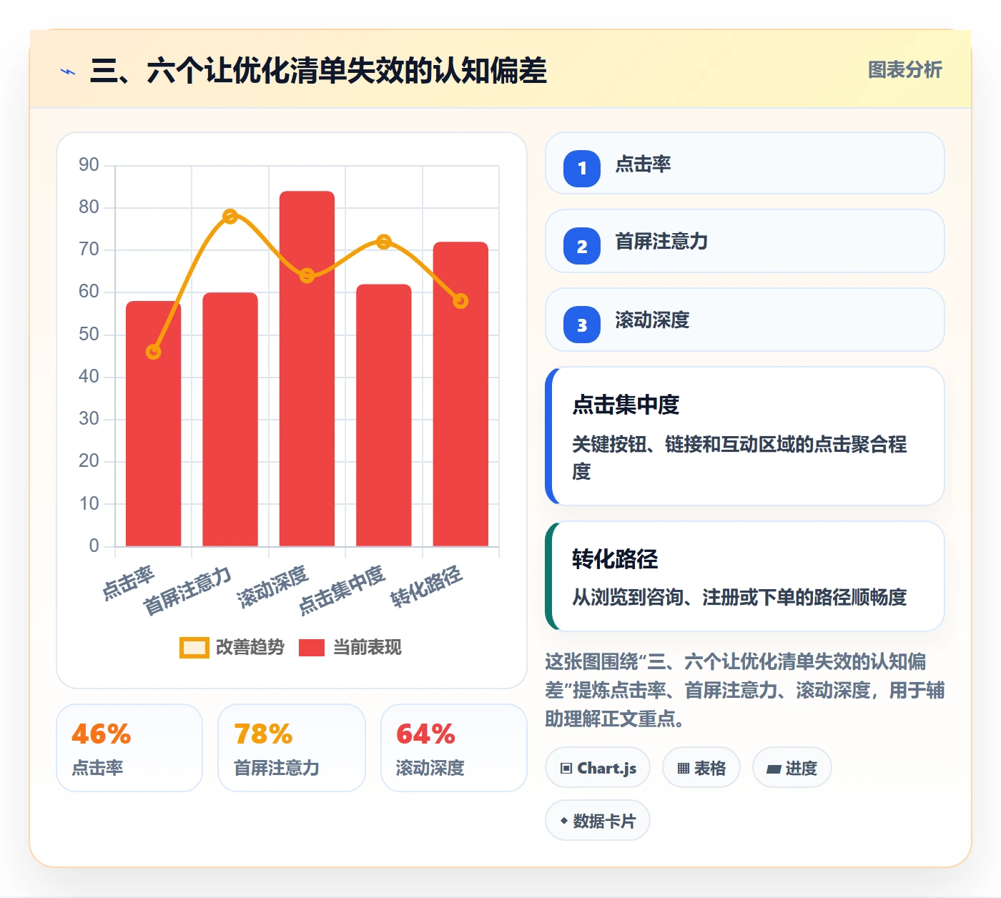Viewport: 1001px width, 898px height.
Task: Click the trend line point on 点击率 bar
Action: tap(153, 352)
